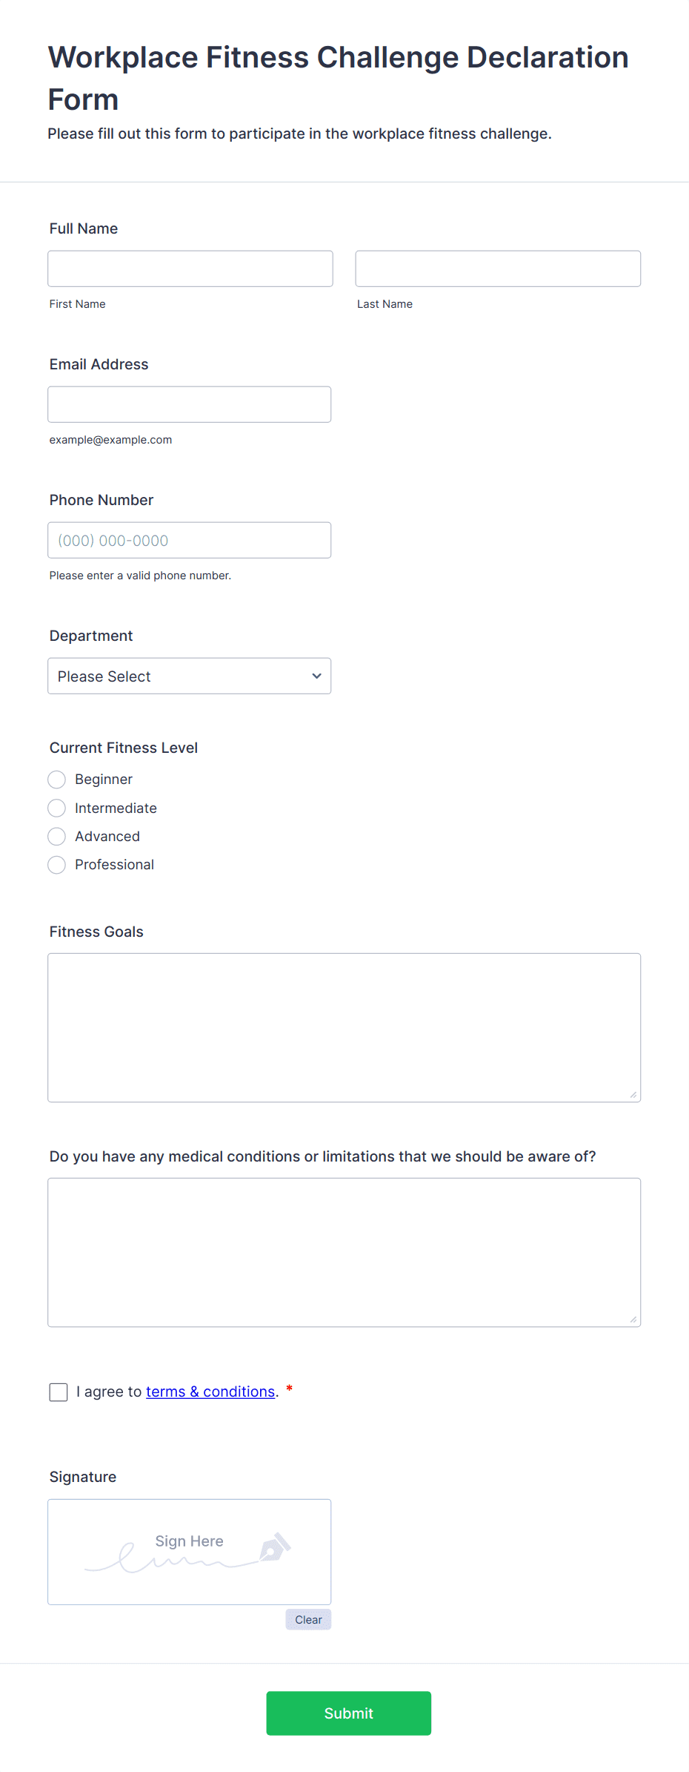Clear the signature field

[x=308, y=1620]
